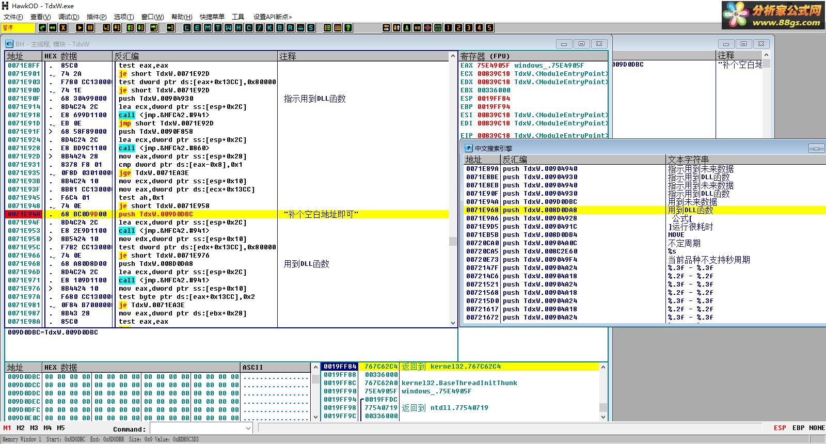Toggle NONE stack mode in status bar
The height and width of the screenshot is (444, 826).
[x=817, y=428]
